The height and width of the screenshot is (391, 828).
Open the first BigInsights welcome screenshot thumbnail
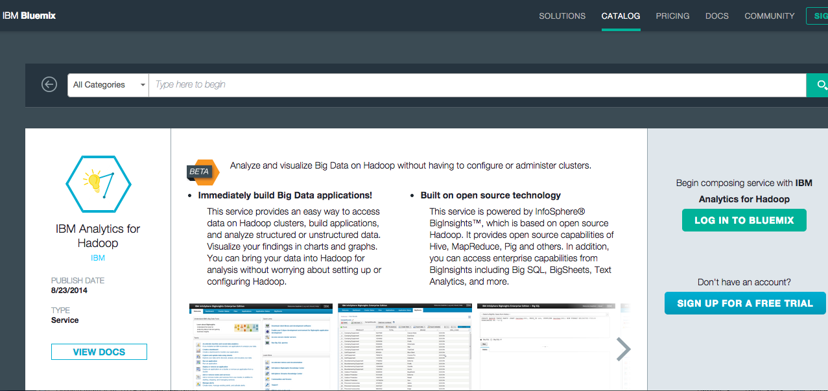(261, 346)
